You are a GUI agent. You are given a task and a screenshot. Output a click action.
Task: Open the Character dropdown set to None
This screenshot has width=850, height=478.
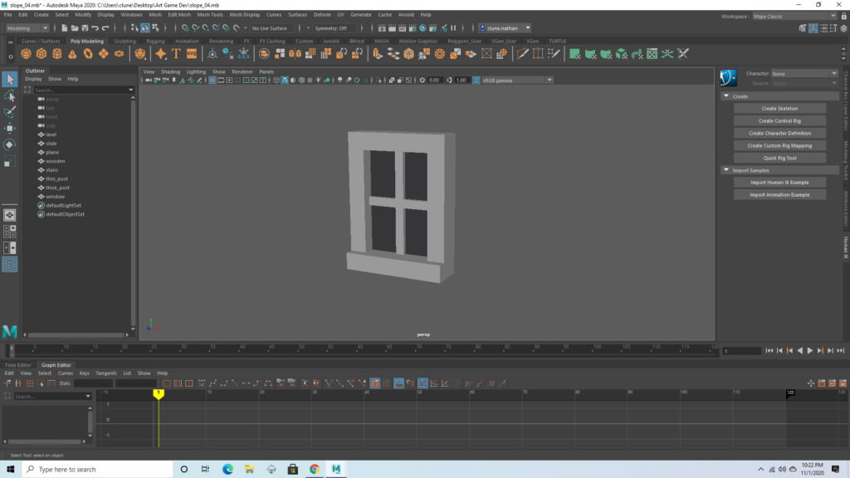804,74
